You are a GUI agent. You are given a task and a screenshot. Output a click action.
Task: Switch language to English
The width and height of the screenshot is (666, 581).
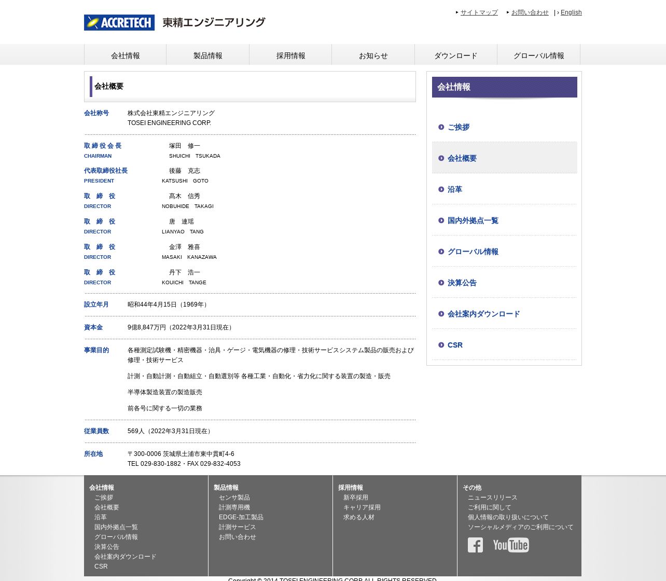click(571, 12)
